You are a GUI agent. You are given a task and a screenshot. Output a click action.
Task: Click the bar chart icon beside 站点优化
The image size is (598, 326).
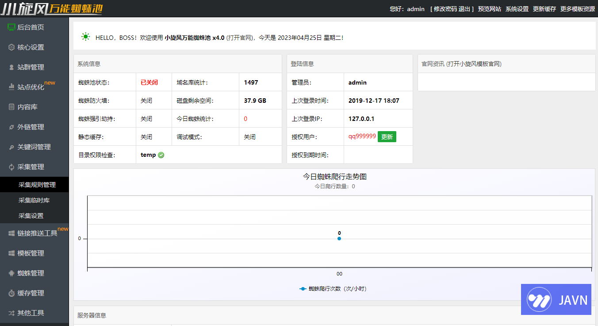pyautogui.click(x=11, y=87)
